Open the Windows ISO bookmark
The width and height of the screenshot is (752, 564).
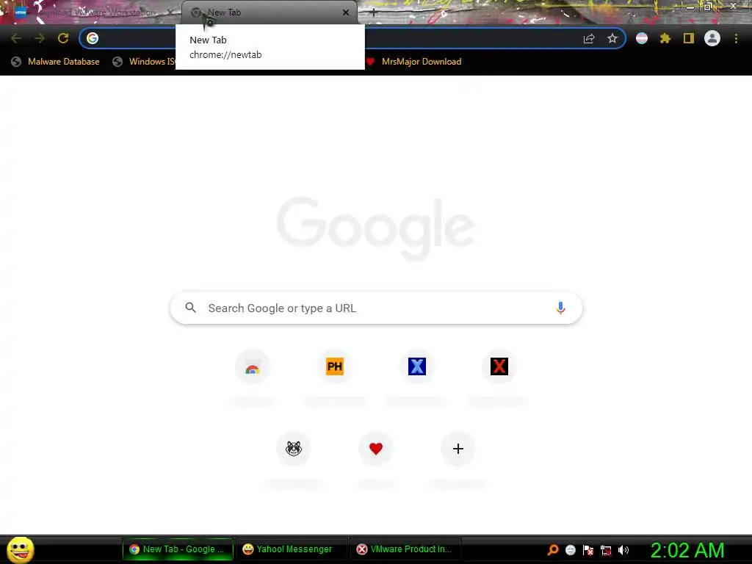coord(145,62)
